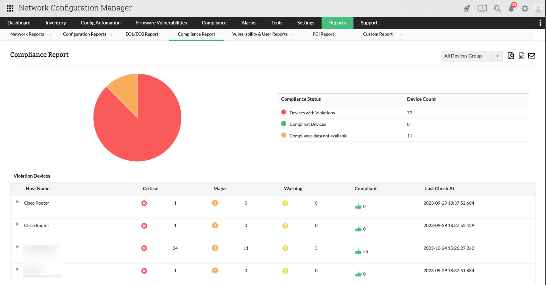Open the notifications bell with 24 badge

click(511, 8)
